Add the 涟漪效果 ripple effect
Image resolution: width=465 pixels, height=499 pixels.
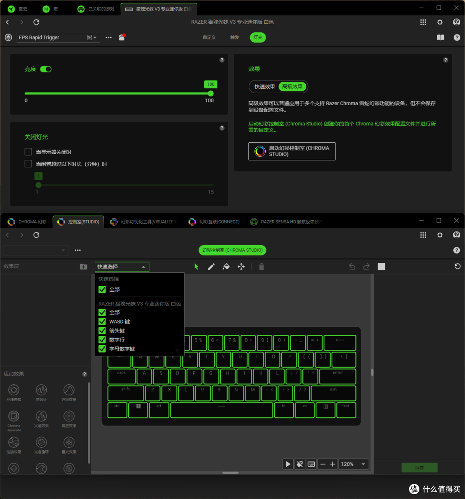[x=14, y=445]
